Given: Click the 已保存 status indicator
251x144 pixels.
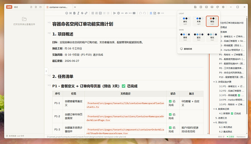Looking at the screenshot, I should click(x=231, y=137).
